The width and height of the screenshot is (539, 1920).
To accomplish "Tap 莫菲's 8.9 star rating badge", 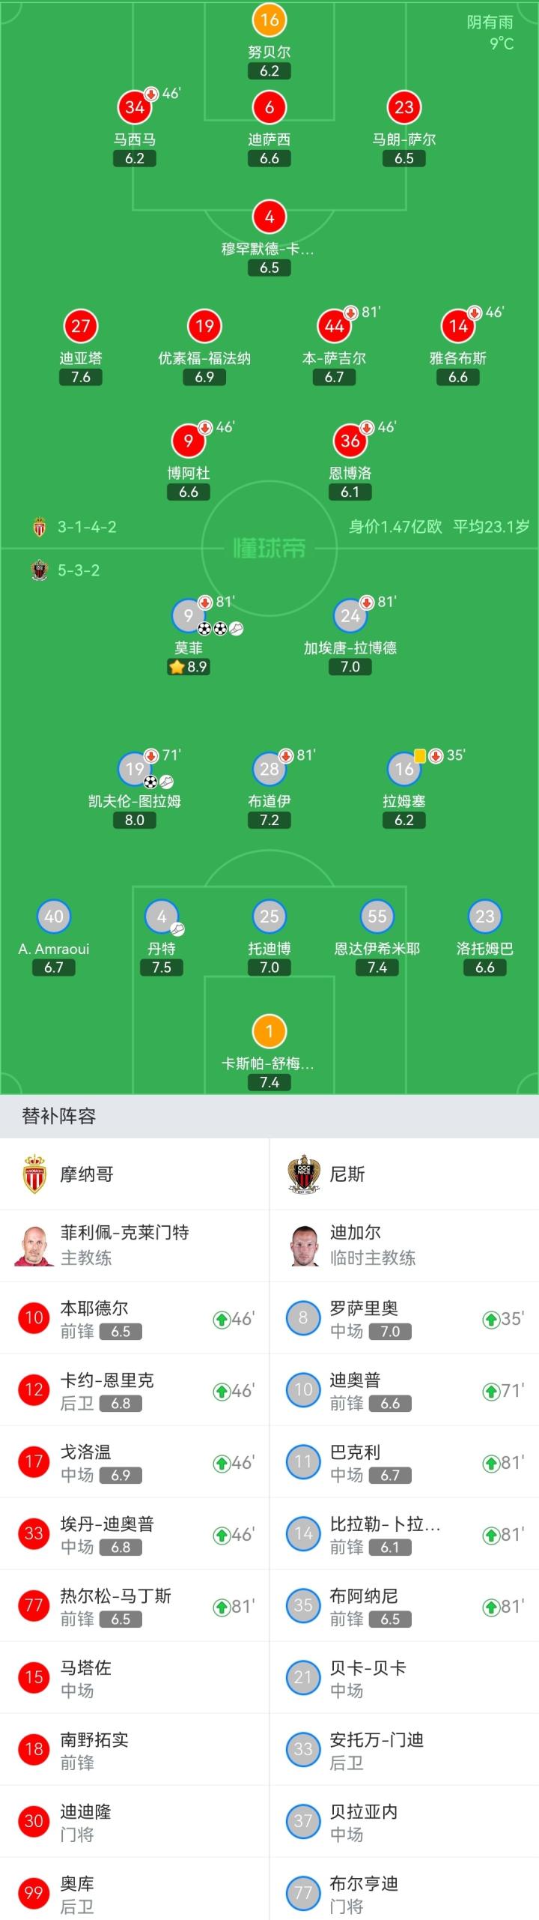I will [189, 667].
